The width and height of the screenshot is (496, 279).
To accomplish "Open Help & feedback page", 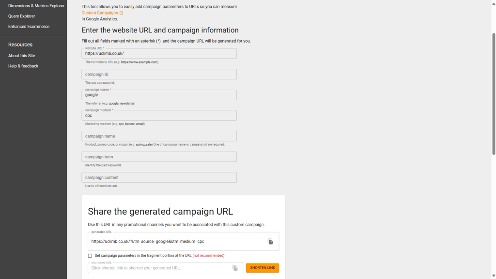I will pyautogui.click(x=23, y=66).
